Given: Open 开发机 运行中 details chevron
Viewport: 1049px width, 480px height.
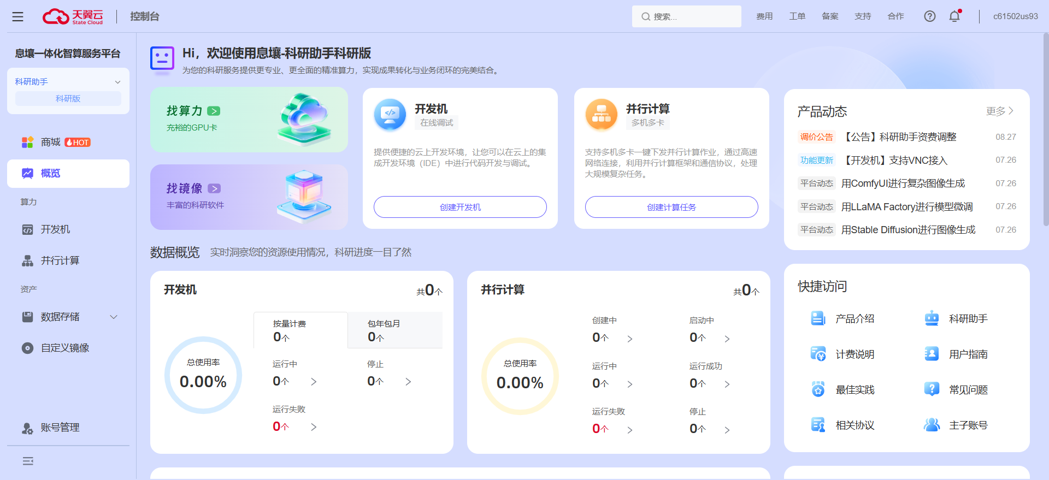Looking at the screenshot, I should (x=314, y=382).
